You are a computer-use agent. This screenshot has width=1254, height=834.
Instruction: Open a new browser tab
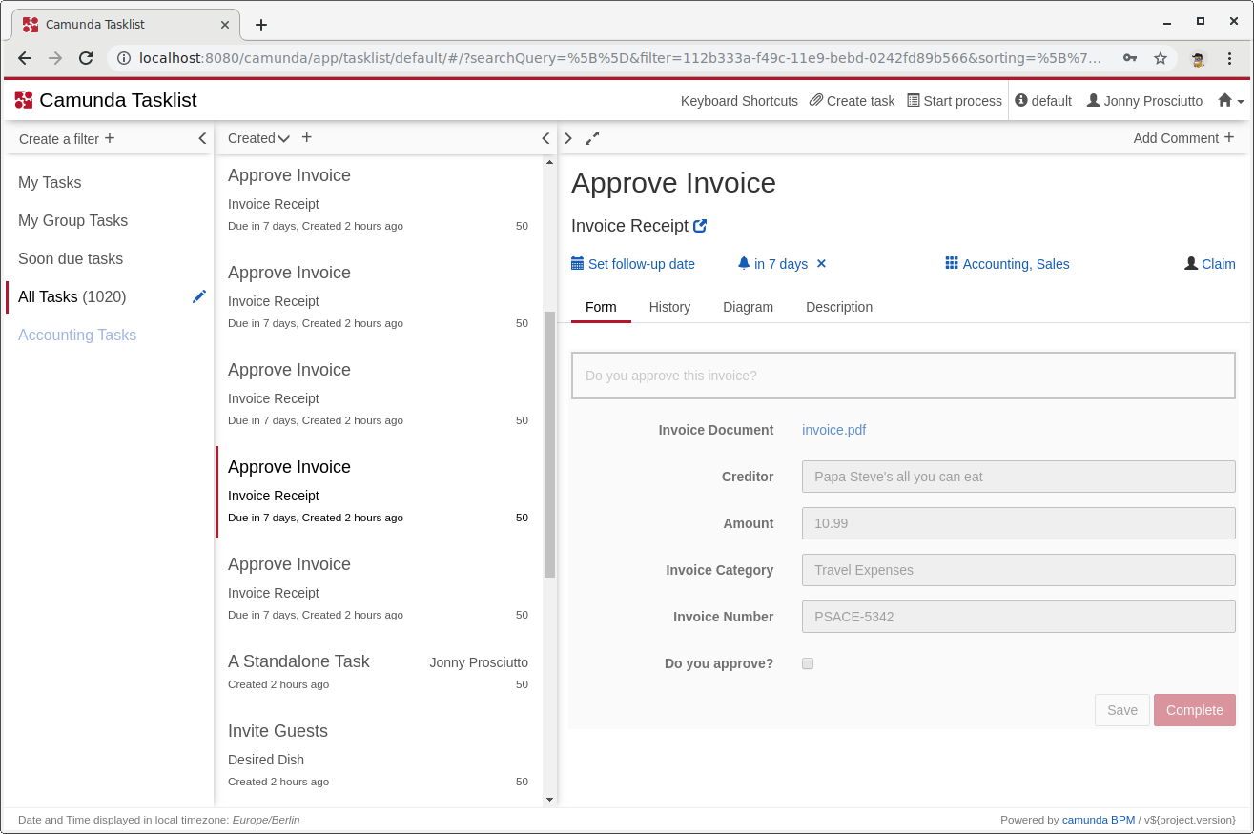pyautogui.click(x=261, y=25)
